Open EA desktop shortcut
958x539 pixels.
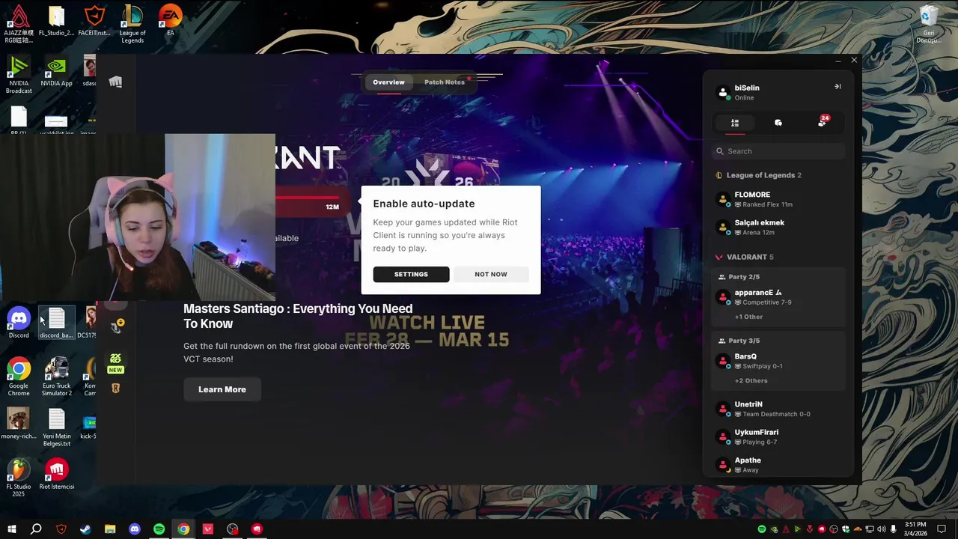point(171,20)
